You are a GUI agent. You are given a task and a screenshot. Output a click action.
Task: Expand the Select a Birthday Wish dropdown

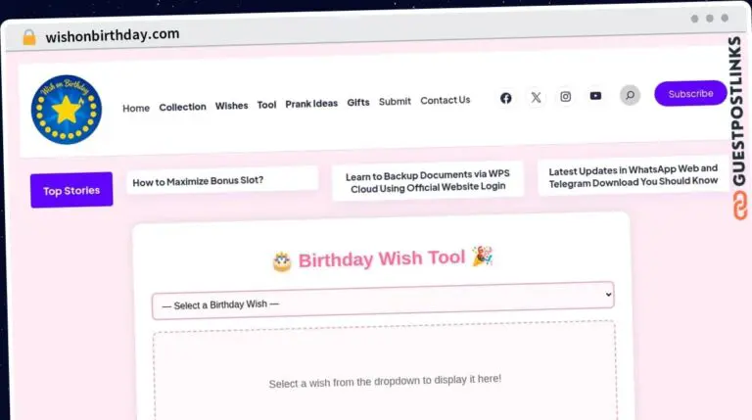383,301
